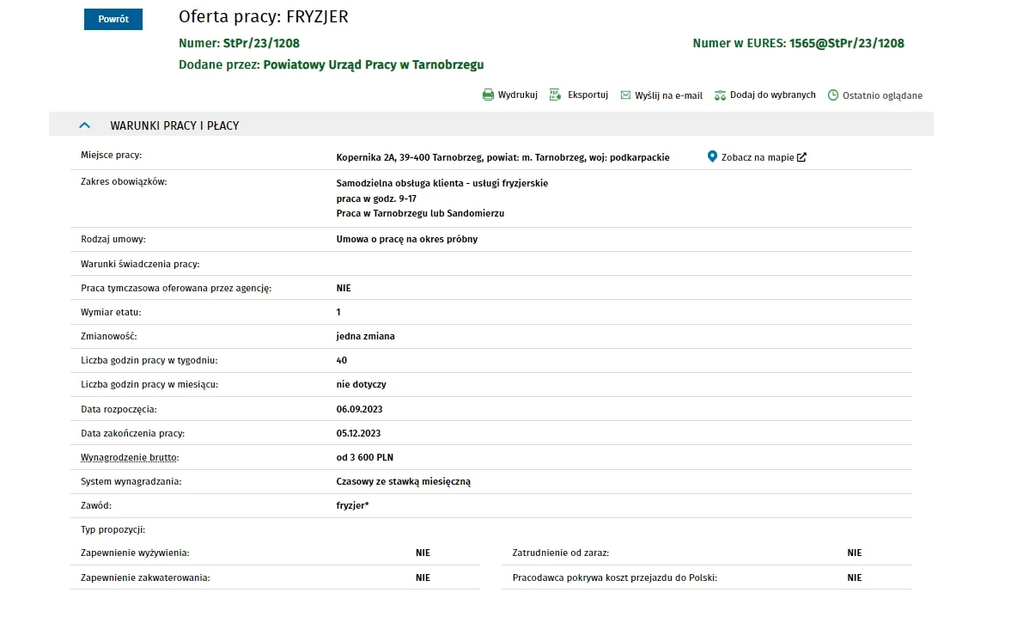Click NIE next to Zatrudnienie od zaraz

coord(855,553)
